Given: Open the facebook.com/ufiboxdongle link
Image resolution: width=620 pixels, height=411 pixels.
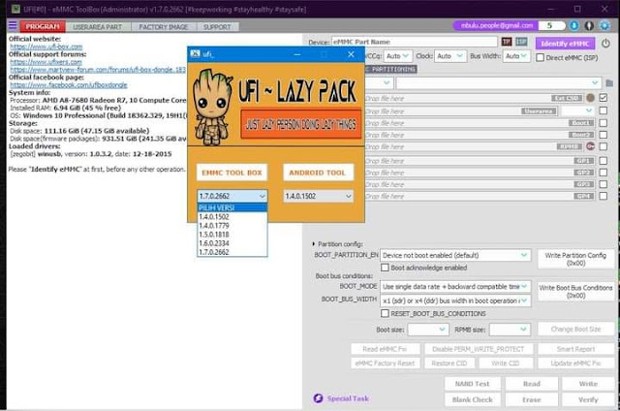Looking at the screenshot, I should pos(69,85).
